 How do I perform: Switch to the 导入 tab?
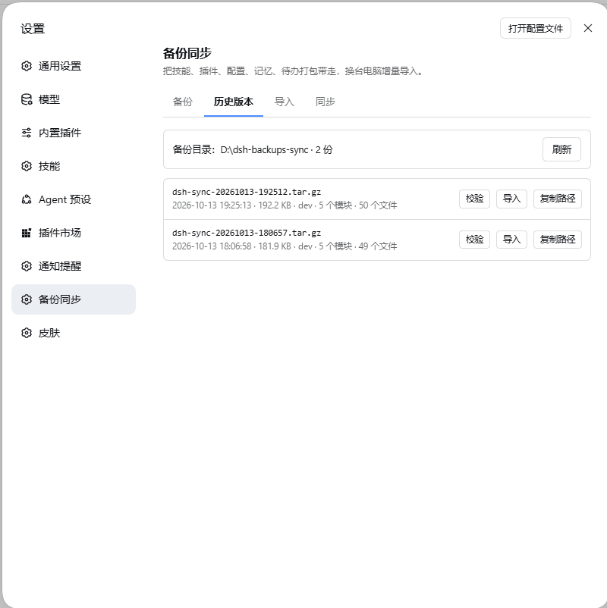click(285, 102)
